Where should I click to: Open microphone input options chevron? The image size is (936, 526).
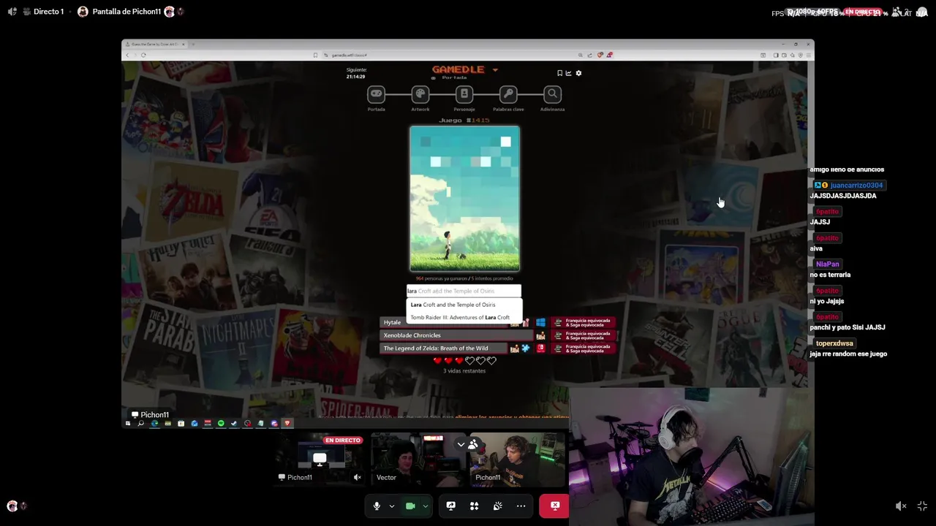[392, 506]
